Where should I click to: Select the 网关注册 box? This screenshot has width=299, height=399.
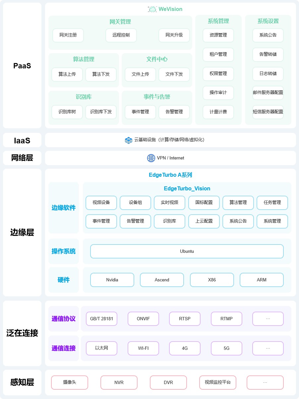(x=68, y=35)
